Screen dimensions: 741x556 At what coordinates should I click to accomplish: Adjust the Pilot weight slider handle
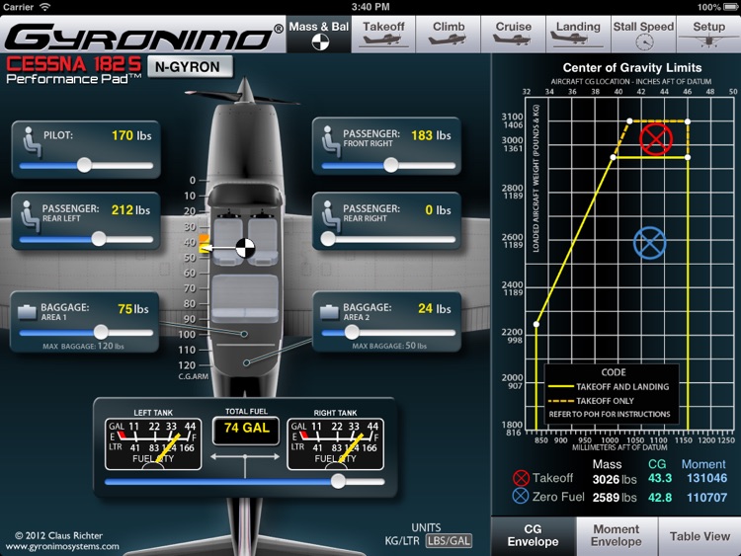coord(84,165)
